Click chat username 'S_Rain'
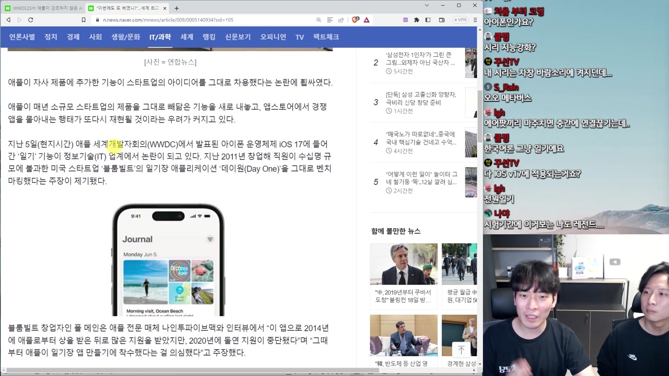The height and width of the screenshot is (376, 669). 506,88
